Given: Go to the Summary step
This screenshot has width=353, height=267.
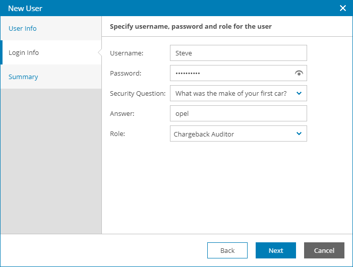Looking at the screenshot, I should (23, 77).
